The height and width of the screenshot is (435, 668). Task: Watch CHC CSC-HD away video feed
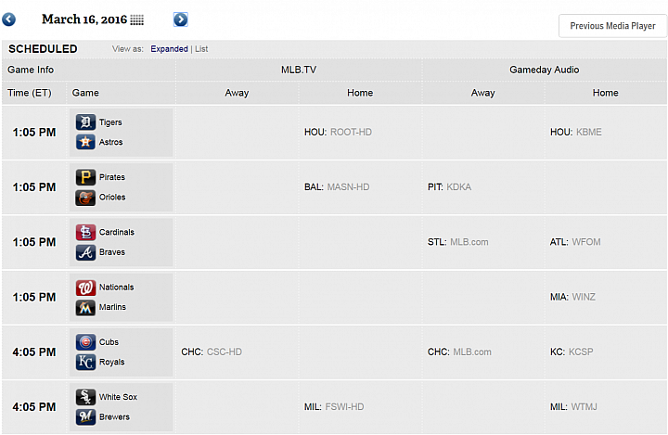click(212, 352)
